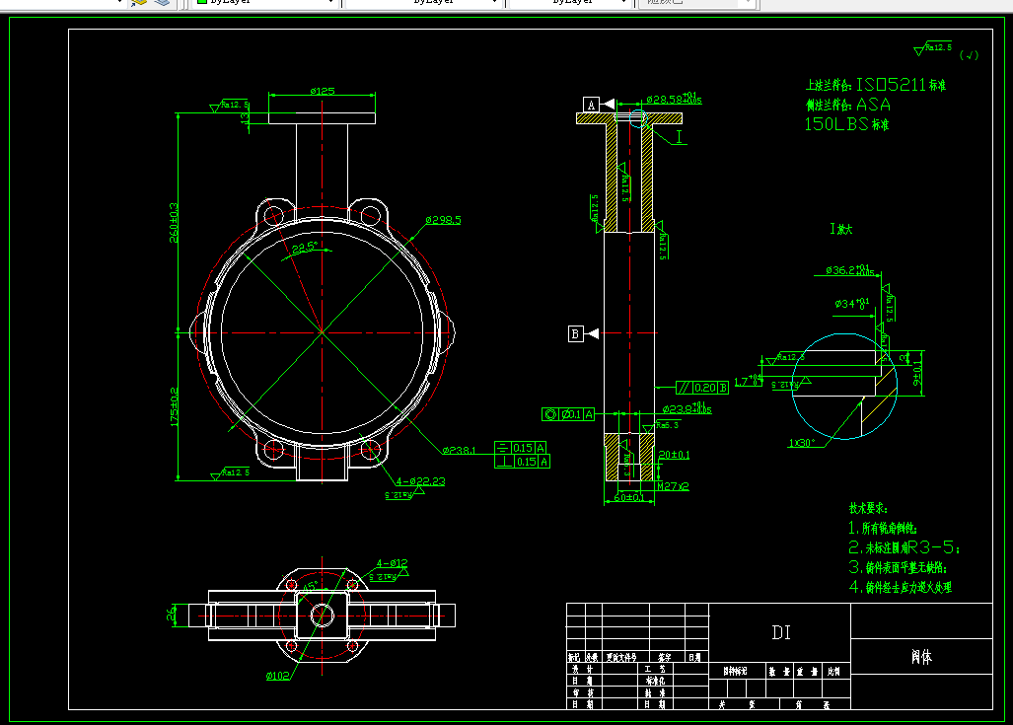1013x725 pixels.
Task: Click the 工艺 cell in title block
Action: click(x=656, y=669)
